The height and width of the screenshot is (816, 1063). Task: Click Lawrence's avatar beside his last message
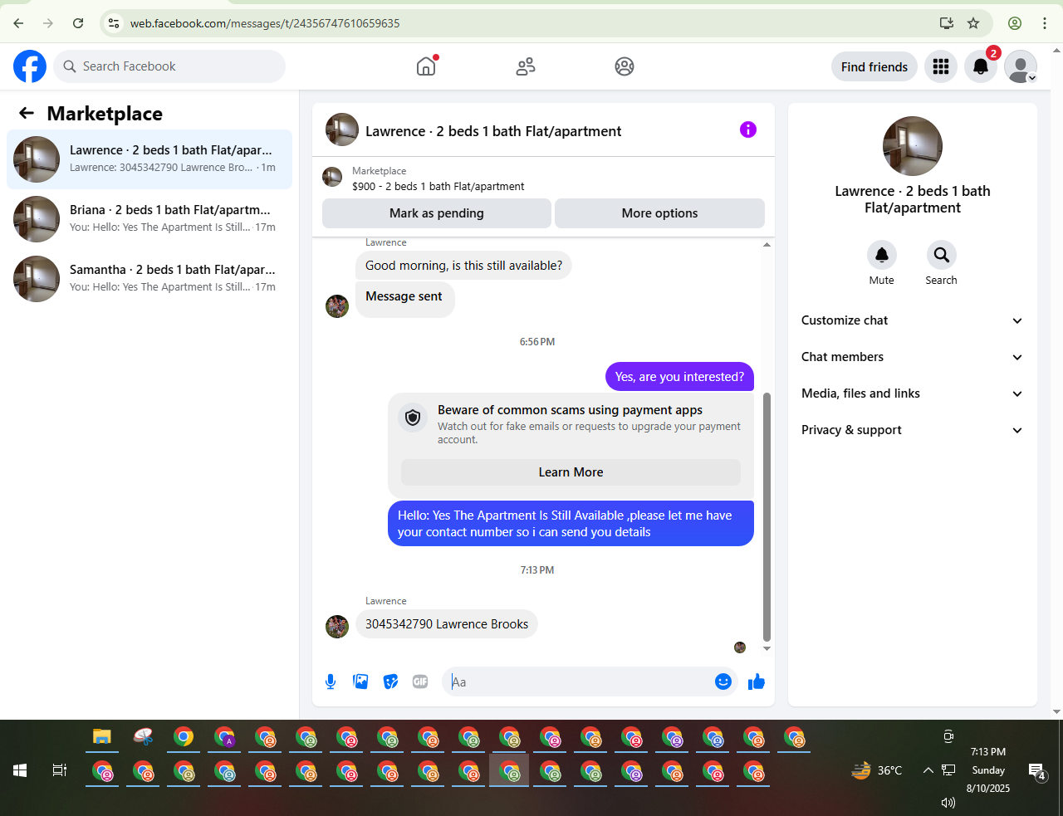337,626
